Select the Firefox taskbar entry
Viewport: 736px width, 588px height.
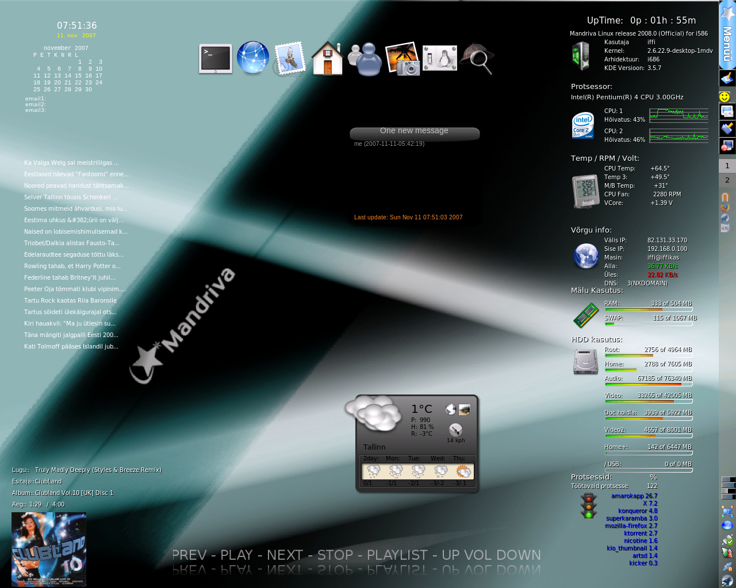725,207
